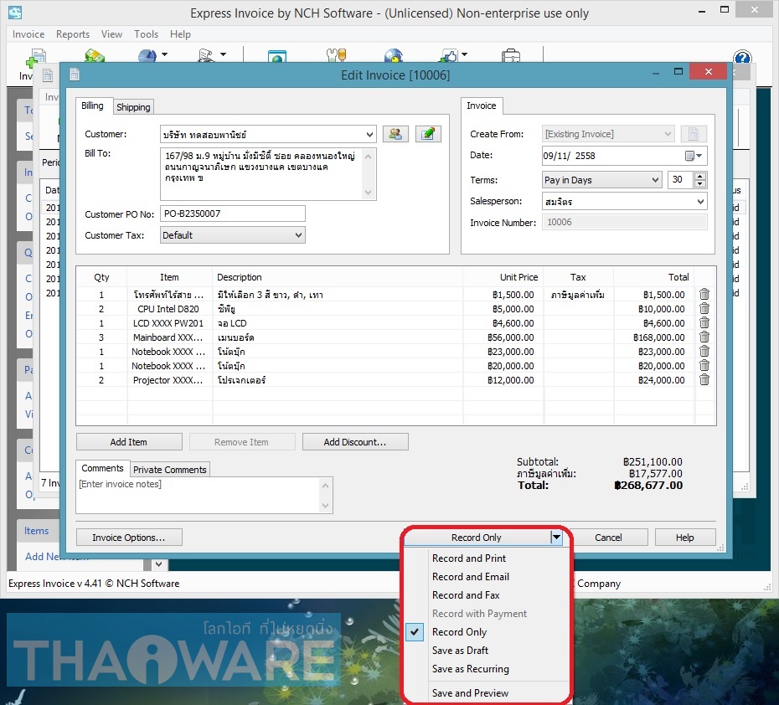Screen dimensions: 779x705
Task: Click the edit customer pencil icon
Action: (x=428, y=134)
